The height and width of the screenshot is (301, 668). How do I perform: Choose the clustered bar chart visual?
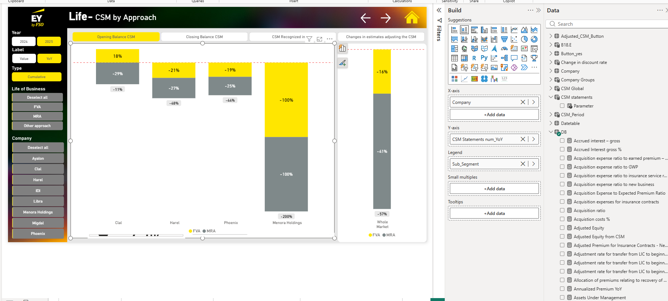(x=474, y=30)
